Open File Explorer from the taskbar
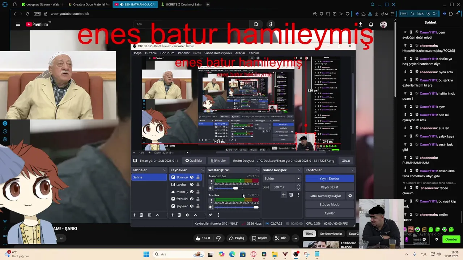 coord(275,254)
